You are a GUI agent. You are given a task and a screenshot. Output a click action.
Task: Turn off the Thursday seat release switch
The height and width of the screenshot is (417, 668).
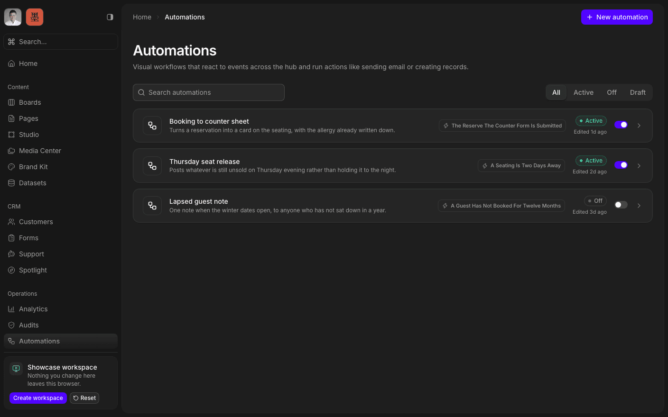point(621,165)
